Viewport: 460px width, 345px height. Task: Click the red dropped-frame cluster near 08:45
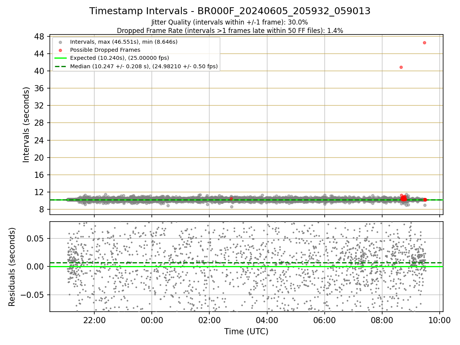(x=404, y=198)
